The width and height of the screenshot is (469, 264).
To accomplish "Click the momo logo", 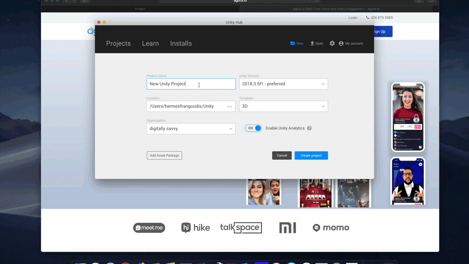I will pos(331,228).
